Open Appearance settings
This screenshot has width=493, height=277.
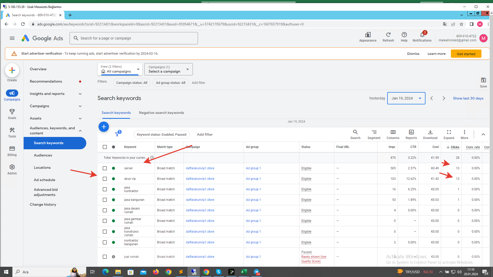368,37
